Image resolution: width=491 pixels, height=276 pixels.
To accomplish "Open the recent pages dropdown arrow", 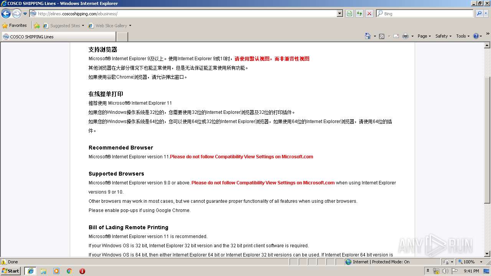I will (25, 14).
